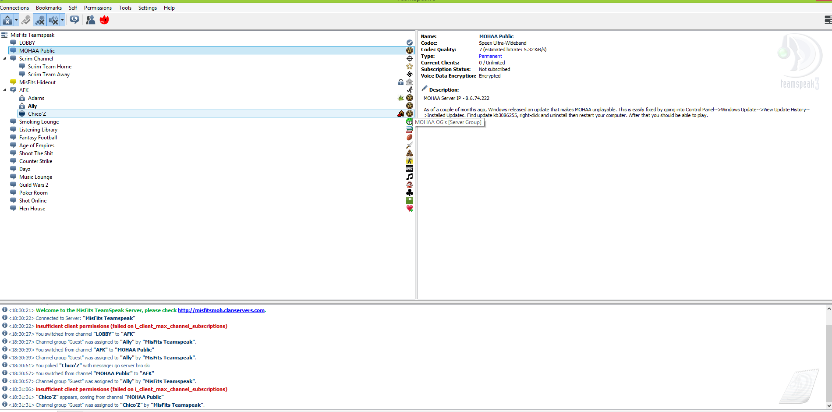832x412 pixels.
Task: Collapse the Scrim Channel tree arrow
Action: [5, 59]
